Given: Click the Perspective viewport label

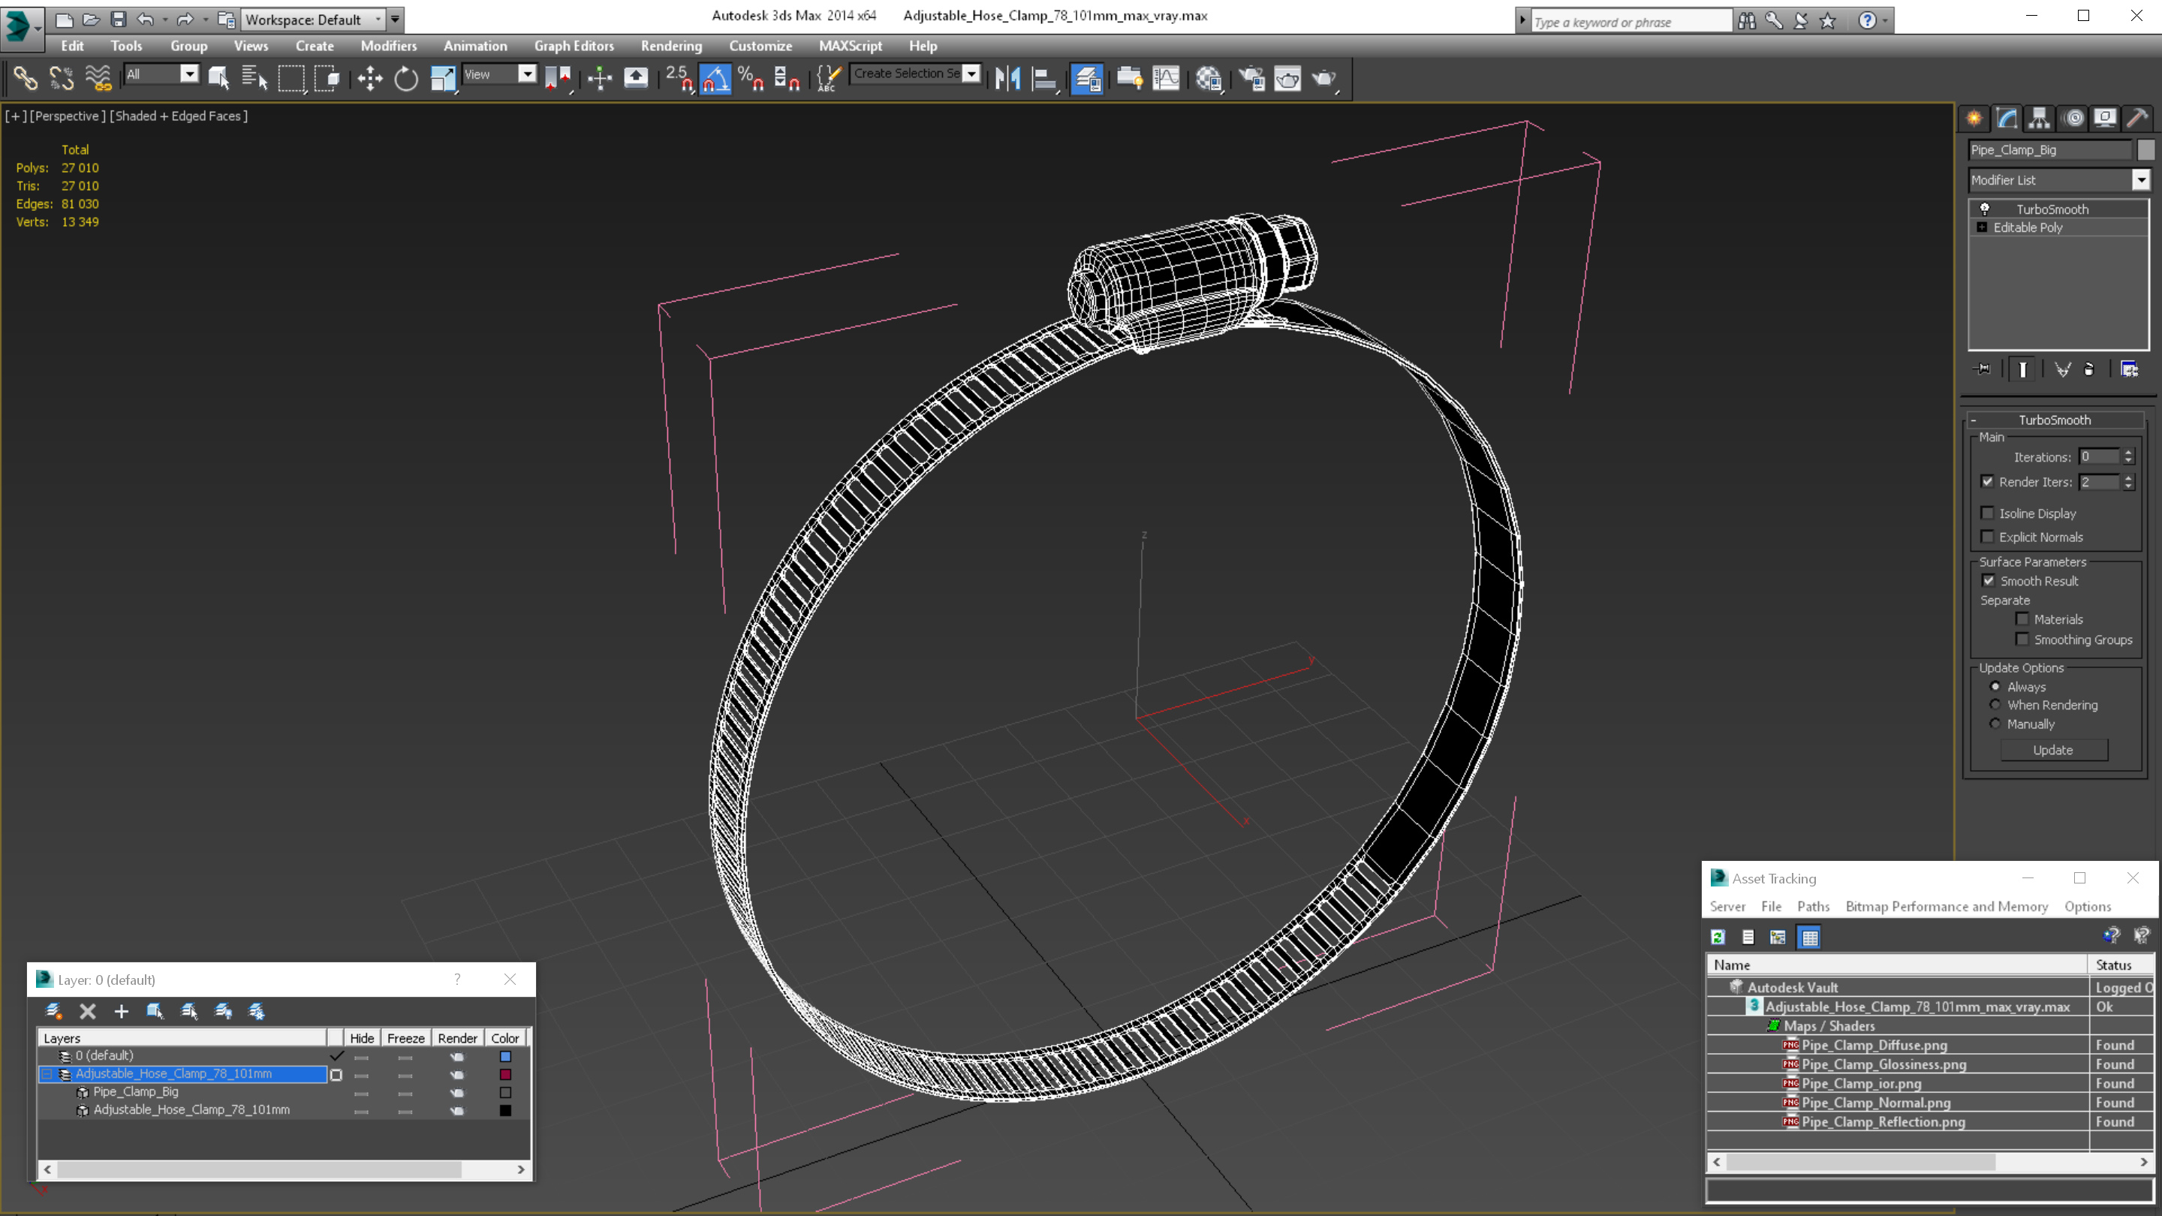Looking at the screenshot, I should pyautogui.click(x=67, y=116).
